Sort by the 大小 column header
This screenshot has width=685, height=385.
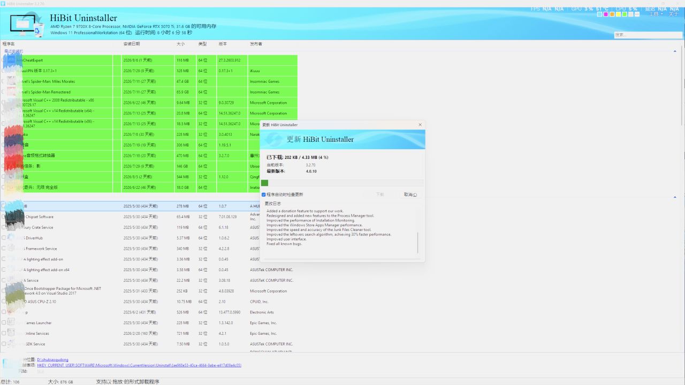[x=180, y=44]
